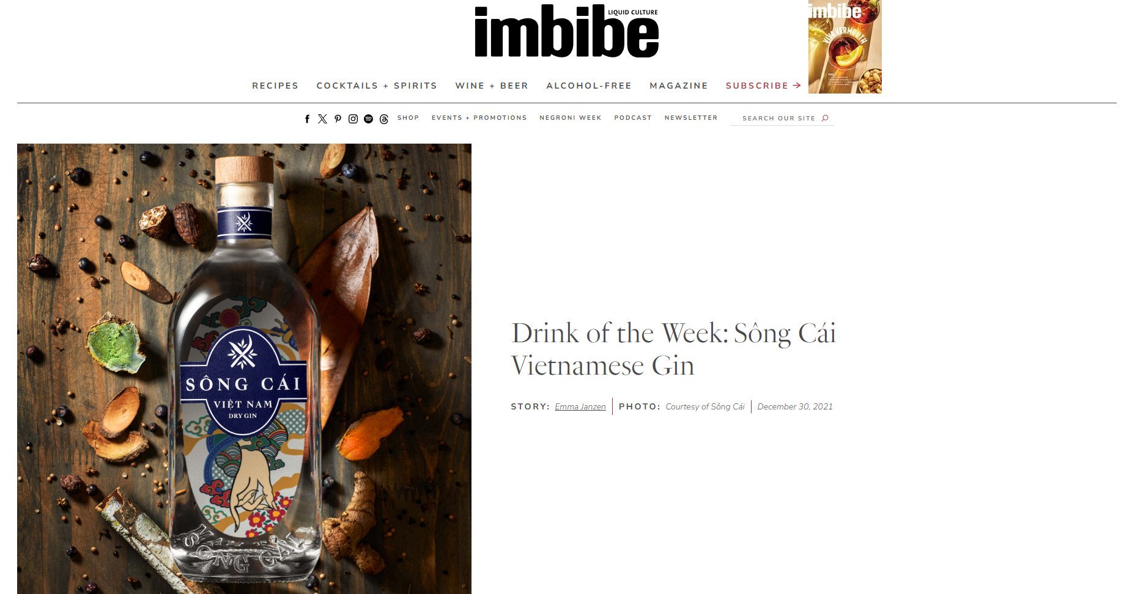Screen dimensions: 1135x594
Task: Click the magazine cover thumbnail
Action: click(x=845, y=47)
